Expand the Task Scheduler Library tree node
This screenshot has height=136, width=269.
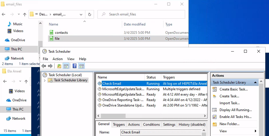[45, 80]
